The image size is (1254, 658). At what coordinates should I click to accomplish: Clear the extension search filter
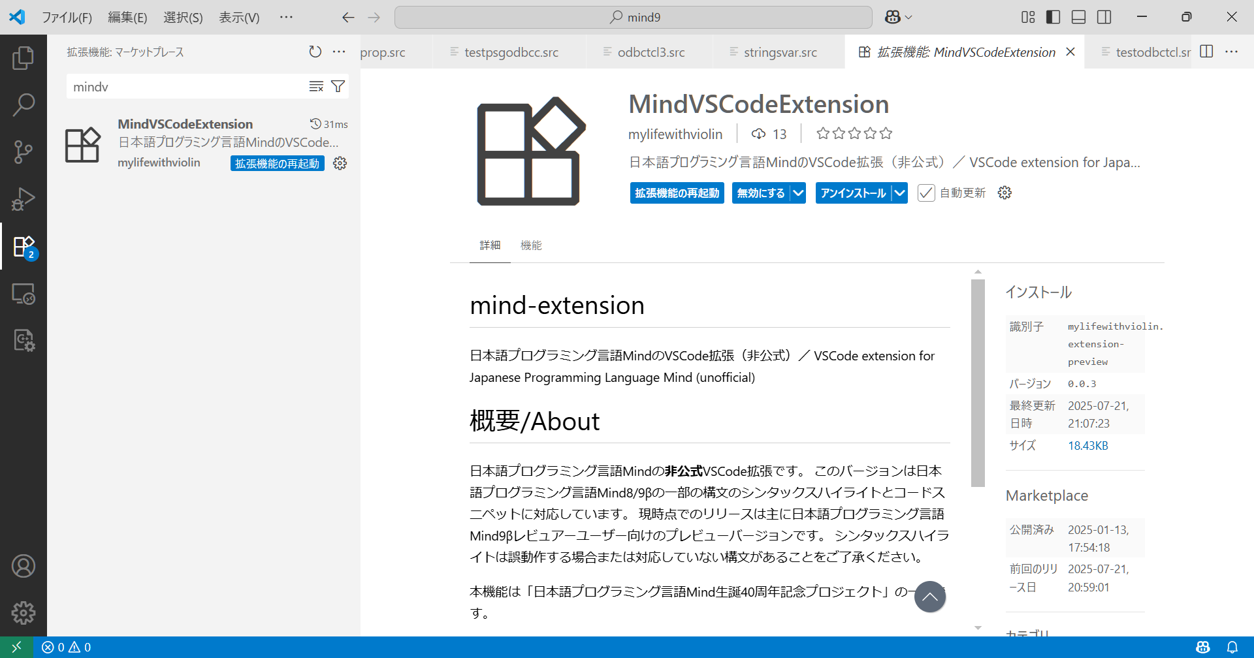coord(316,86)
